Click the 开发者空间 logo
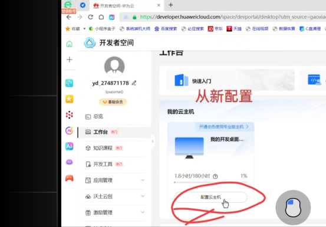This screenshot has height=227, width=326. point(108,42)
